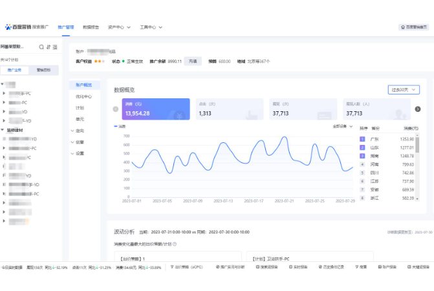434x291 pixels.
Task: Click the list-view icon in sidebar header
Action: (x=55, y=47)
